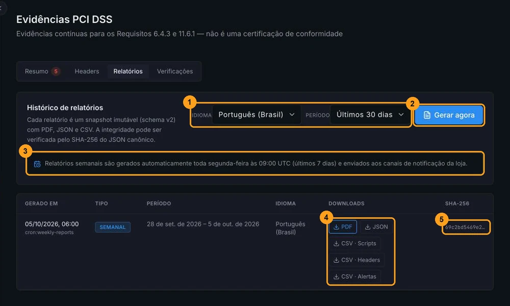Viewport: 510px width, 306px height.
Task: Download the PDF report
Action: coord(343,227)
